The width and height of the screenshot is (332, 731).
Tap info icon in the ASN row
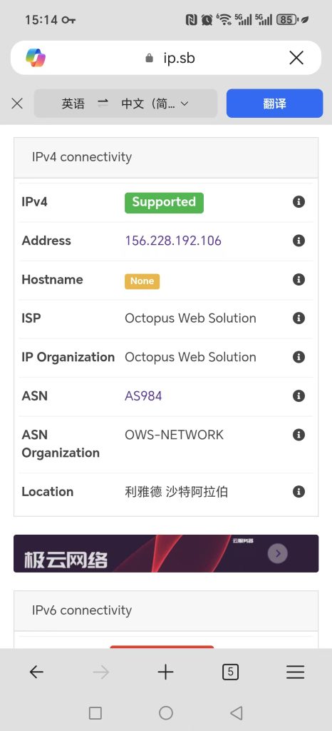[x=299, y=395]
